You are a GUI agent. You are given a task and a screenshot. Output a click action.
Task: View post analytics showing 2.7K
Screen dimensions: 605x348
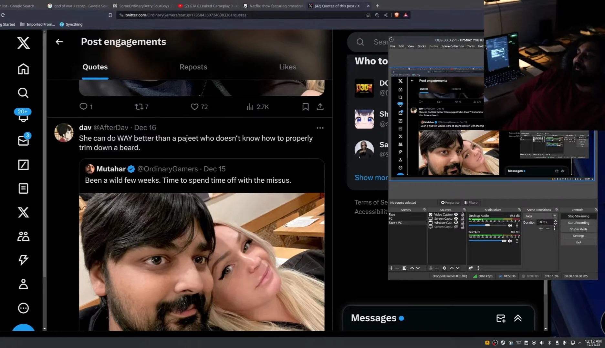coord(257,107)
